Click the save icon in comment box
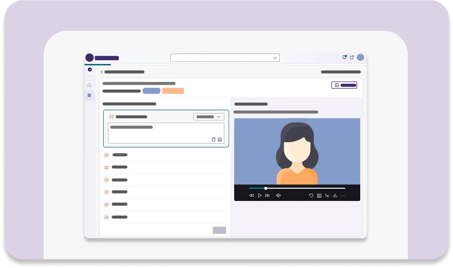The height and width of the screenshot is (268, 453). point(220,139)
